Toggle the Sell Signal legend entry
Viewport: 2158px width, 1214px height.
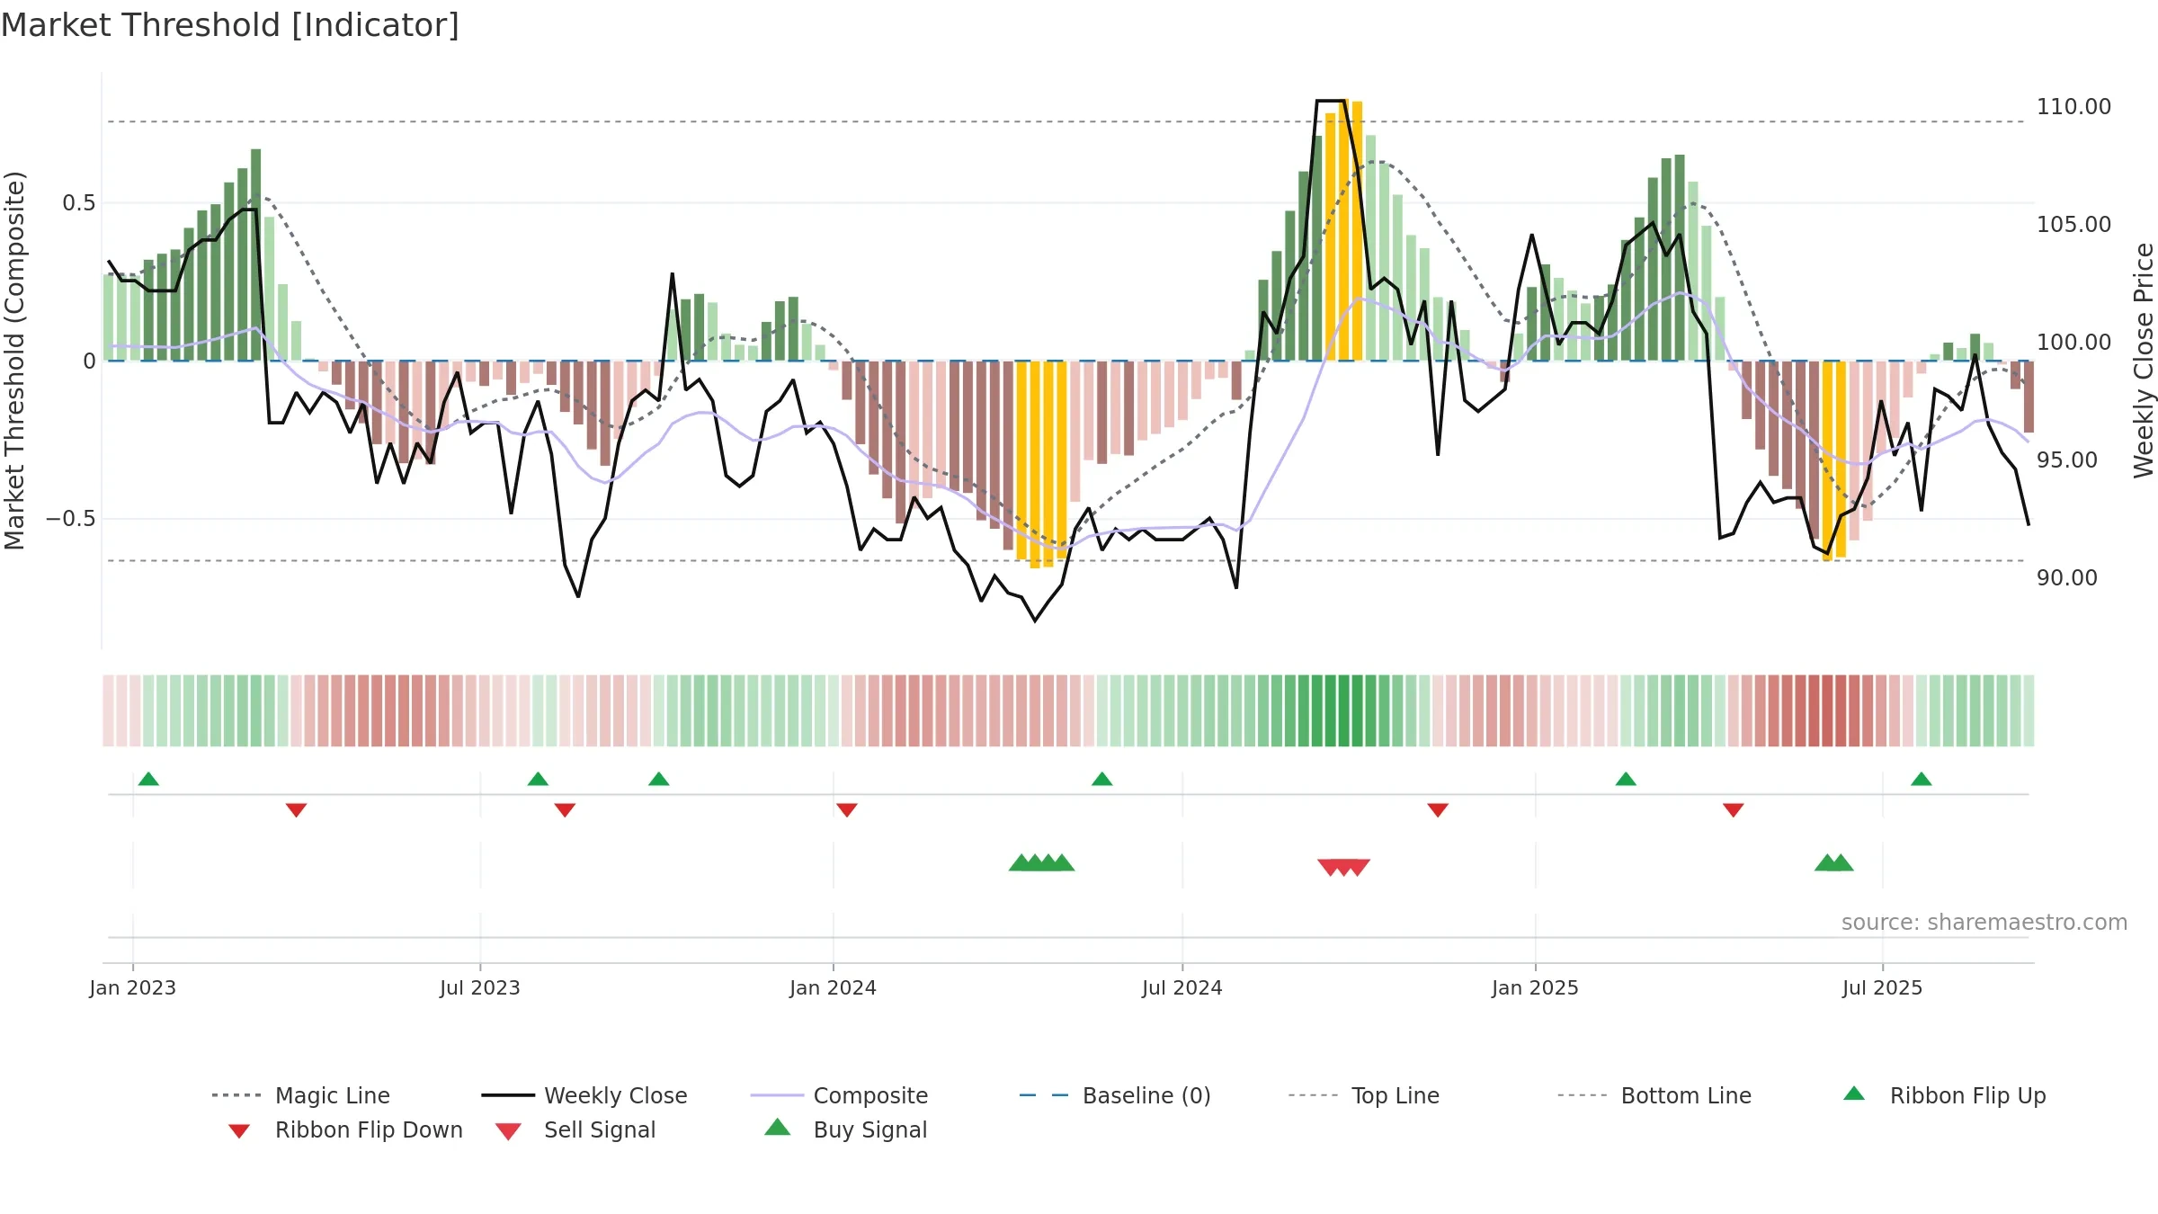pos(575,1129)
